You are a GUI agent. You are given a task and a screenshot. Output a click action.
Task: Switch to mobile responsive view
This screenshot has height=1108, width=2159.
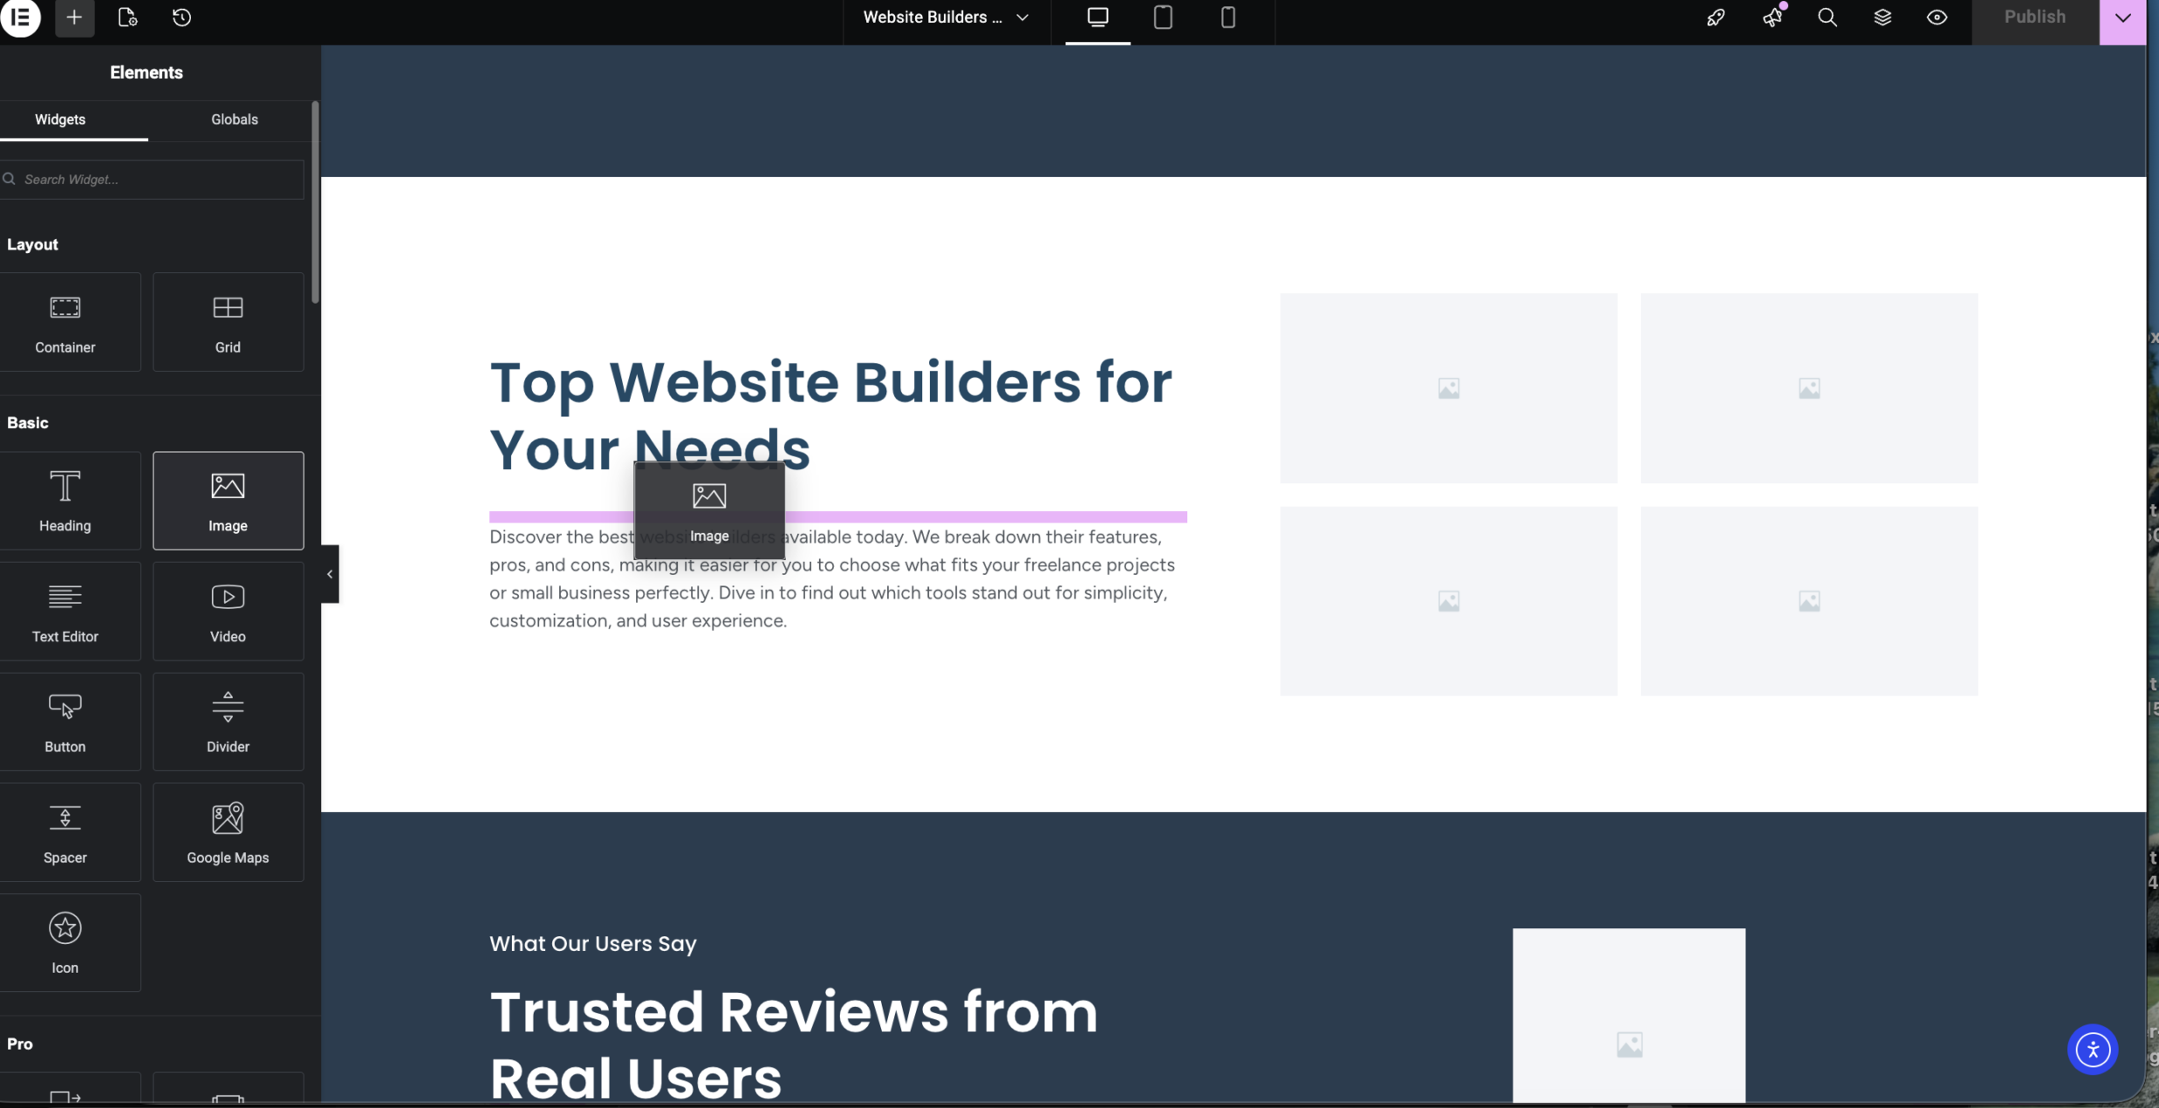click(x=1227, y=17)
